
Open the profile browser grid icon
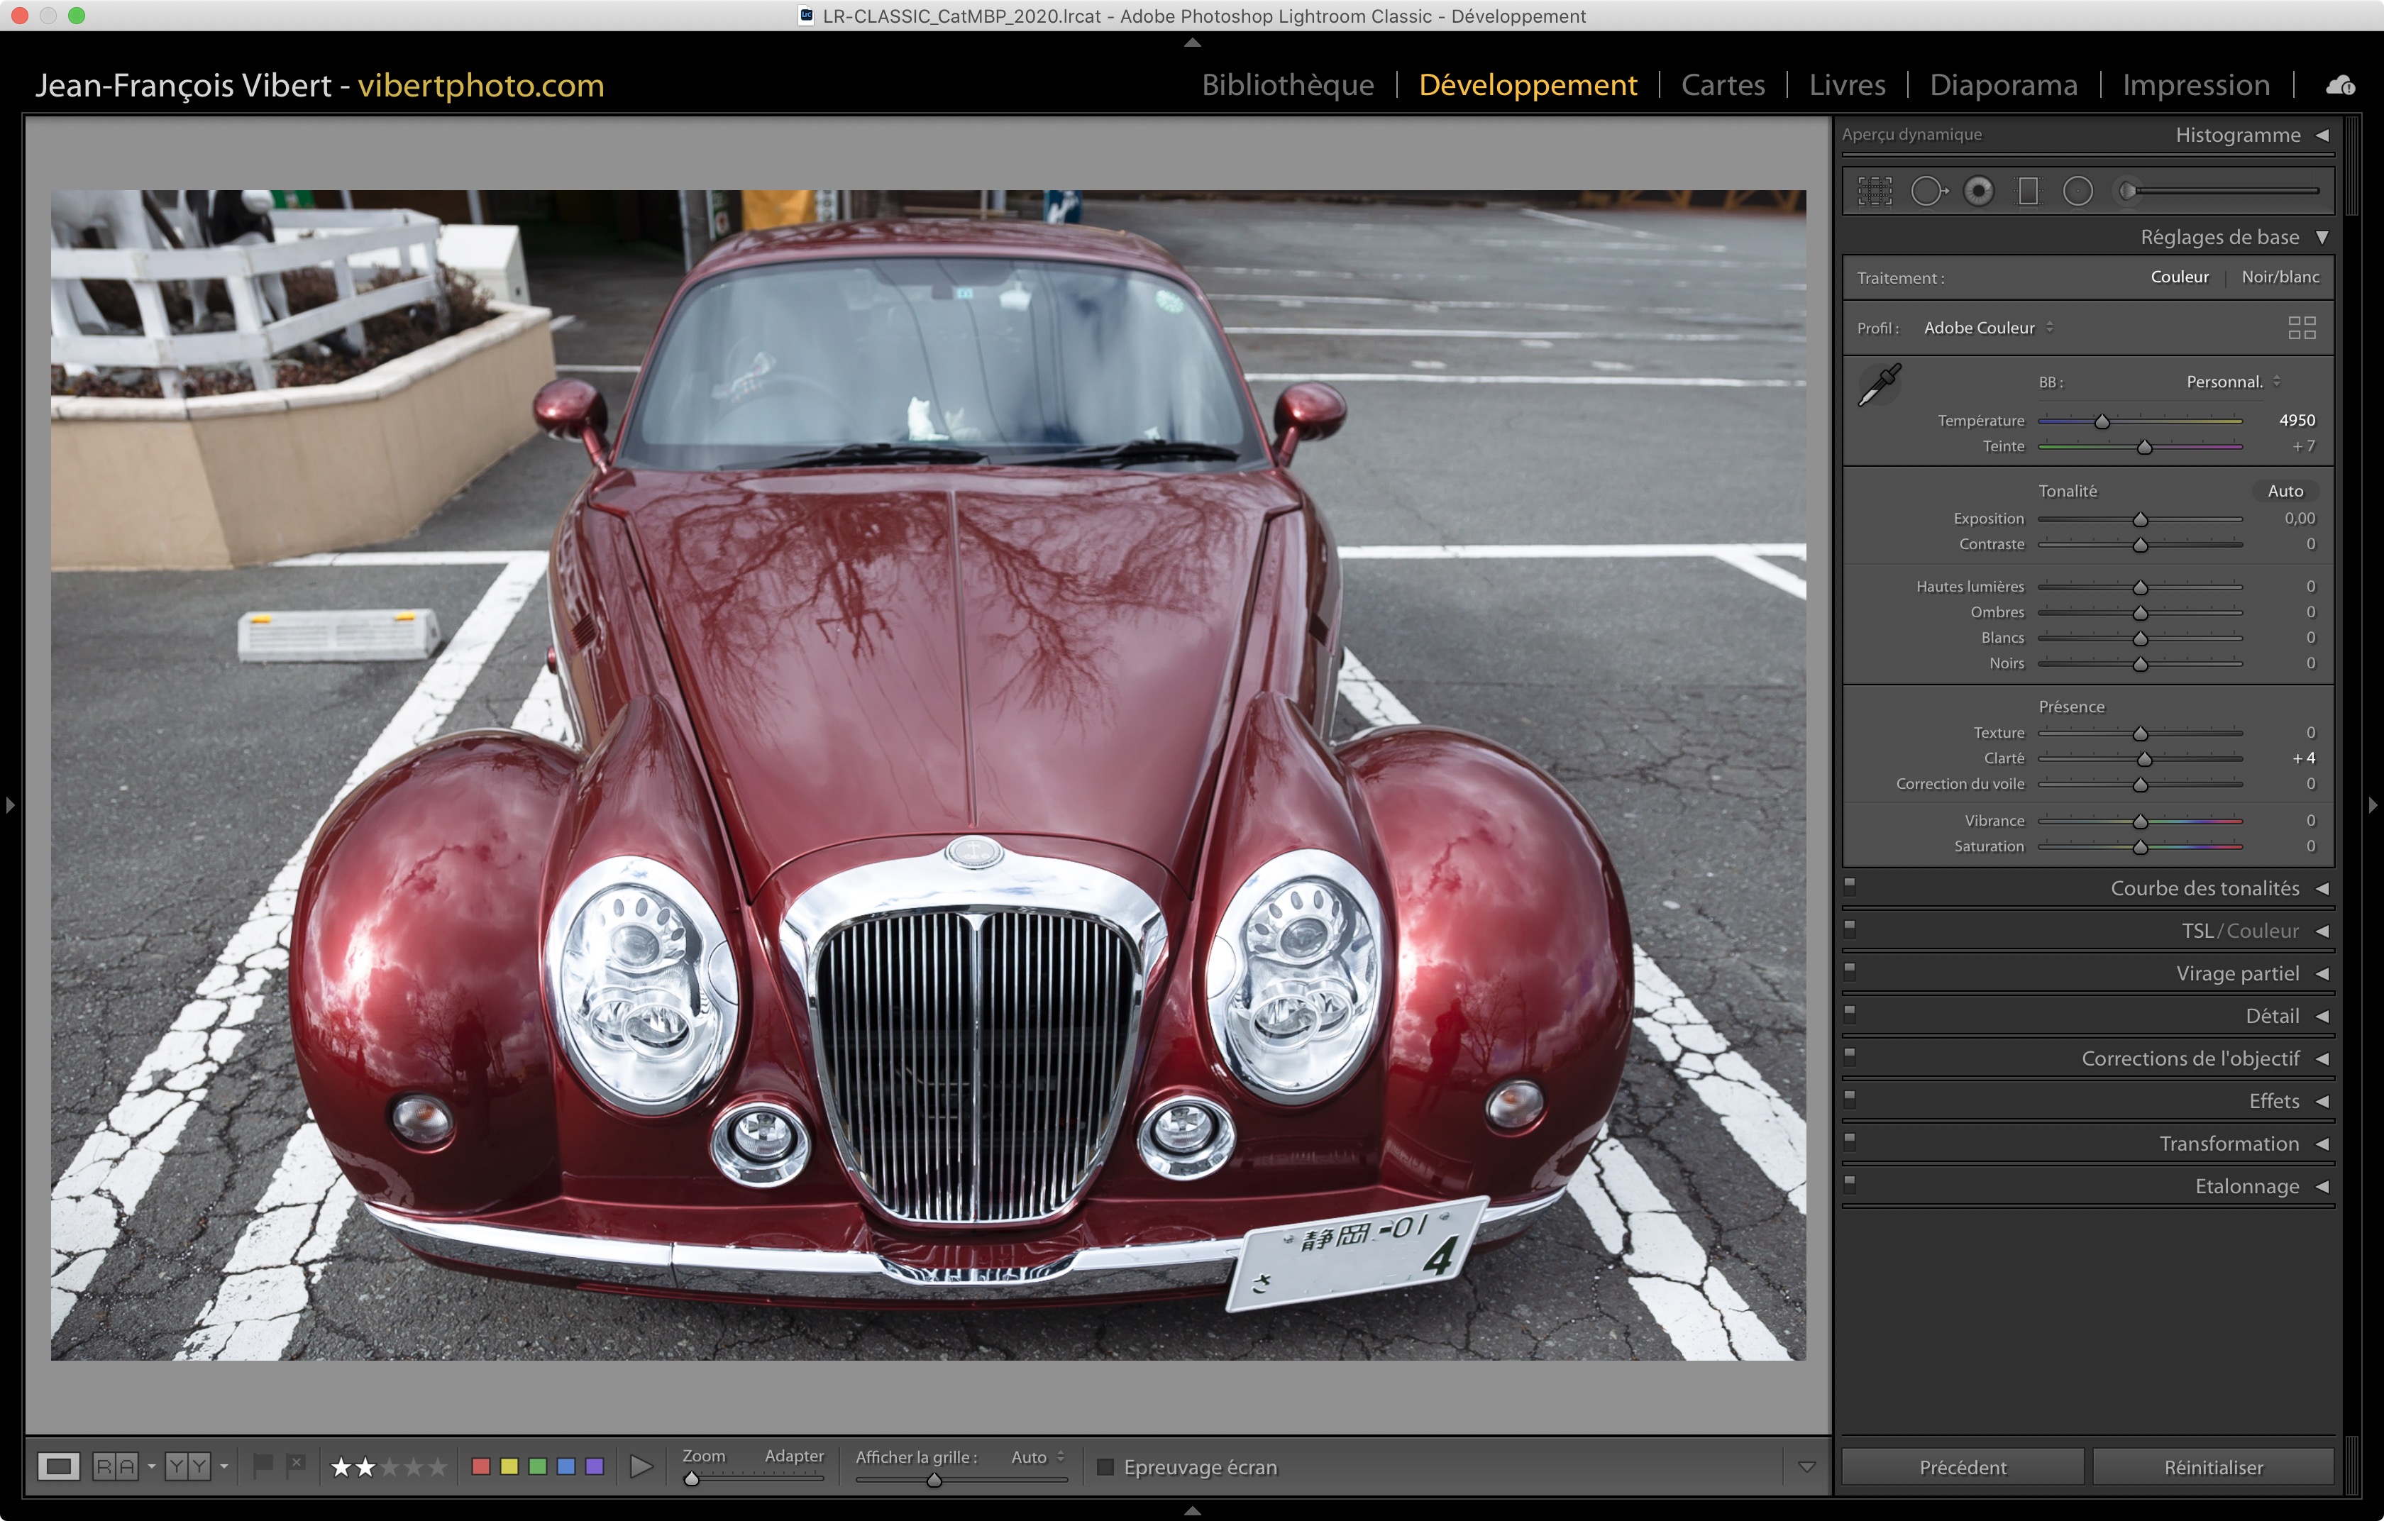(2301, 328)
